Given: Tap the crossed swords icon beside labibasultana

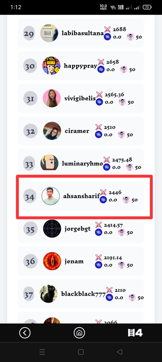Looking at the screenshot, I should click(108, 29).
